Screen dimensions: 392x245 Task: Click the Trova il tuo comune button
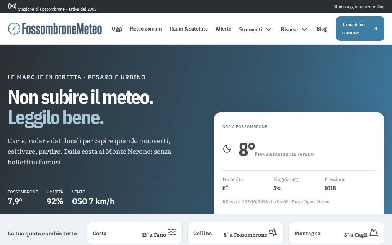(360, 29)
